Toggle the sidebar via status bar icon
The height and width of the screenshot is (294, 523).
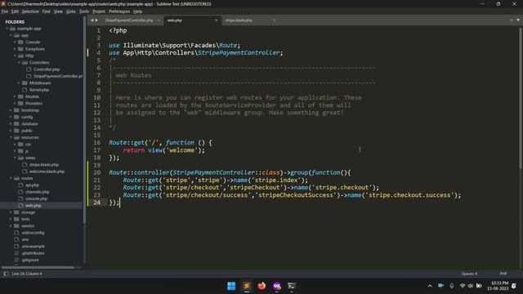coord(6,274)
